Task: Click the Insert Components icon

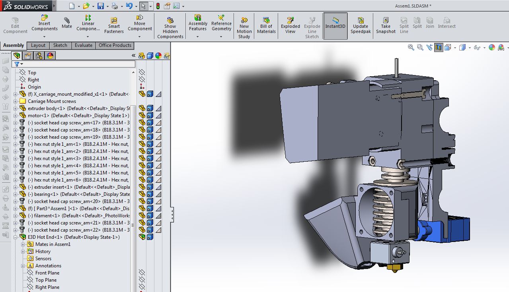Action: click(45, 18)
